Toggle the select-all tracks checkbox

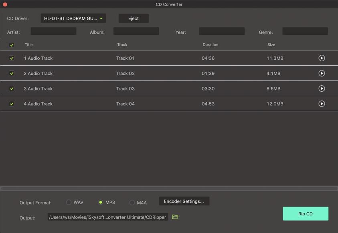coord(12,45)
